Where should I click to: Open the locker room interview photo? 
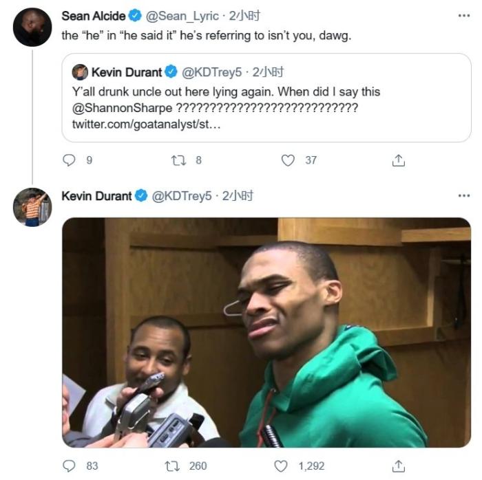click(x=266, y=333)
